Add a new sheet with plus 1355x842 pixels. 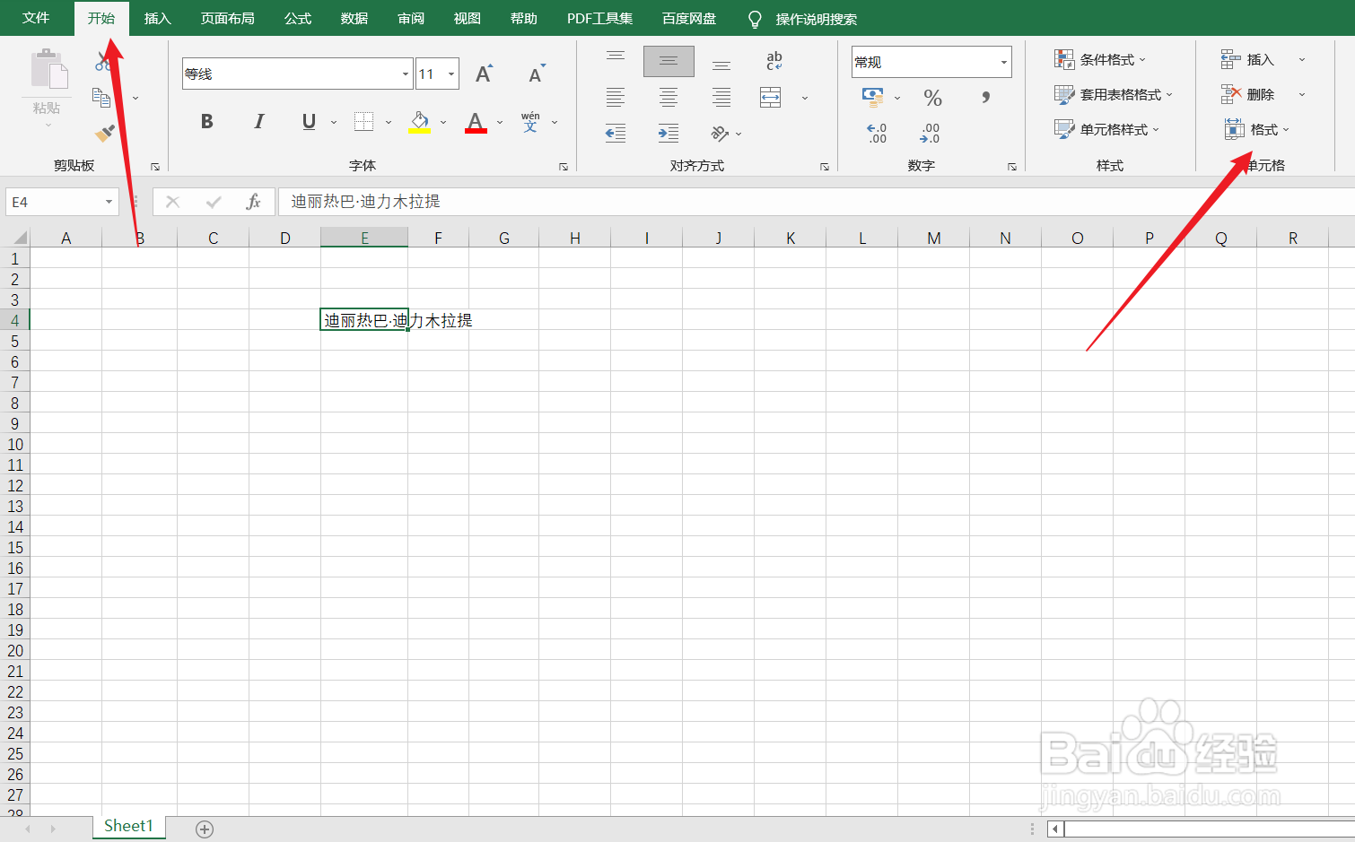coord(205,829)
